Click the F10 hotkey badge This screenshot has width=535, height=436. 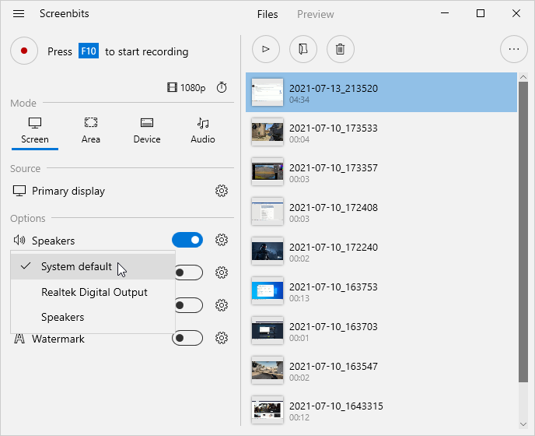click(89, 51)
